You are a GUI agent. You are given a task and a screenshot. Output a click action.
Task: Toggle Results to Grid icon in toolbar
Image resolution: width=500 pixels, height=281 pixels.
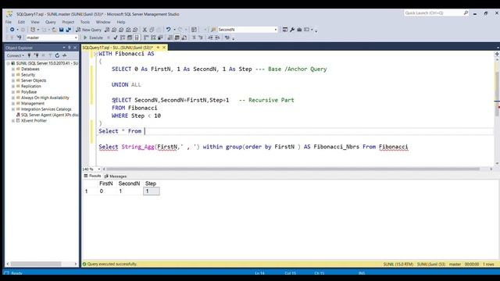tap(177, 37)
